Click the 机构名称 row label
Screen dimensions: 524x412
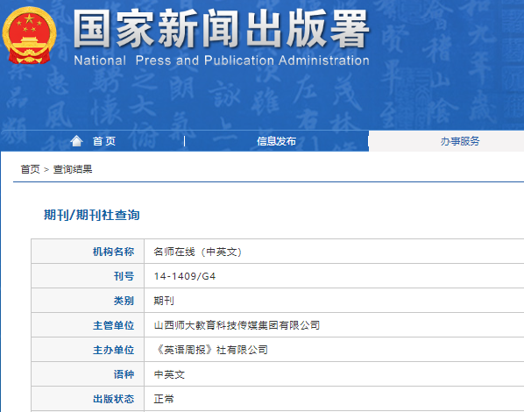point(113,252)
